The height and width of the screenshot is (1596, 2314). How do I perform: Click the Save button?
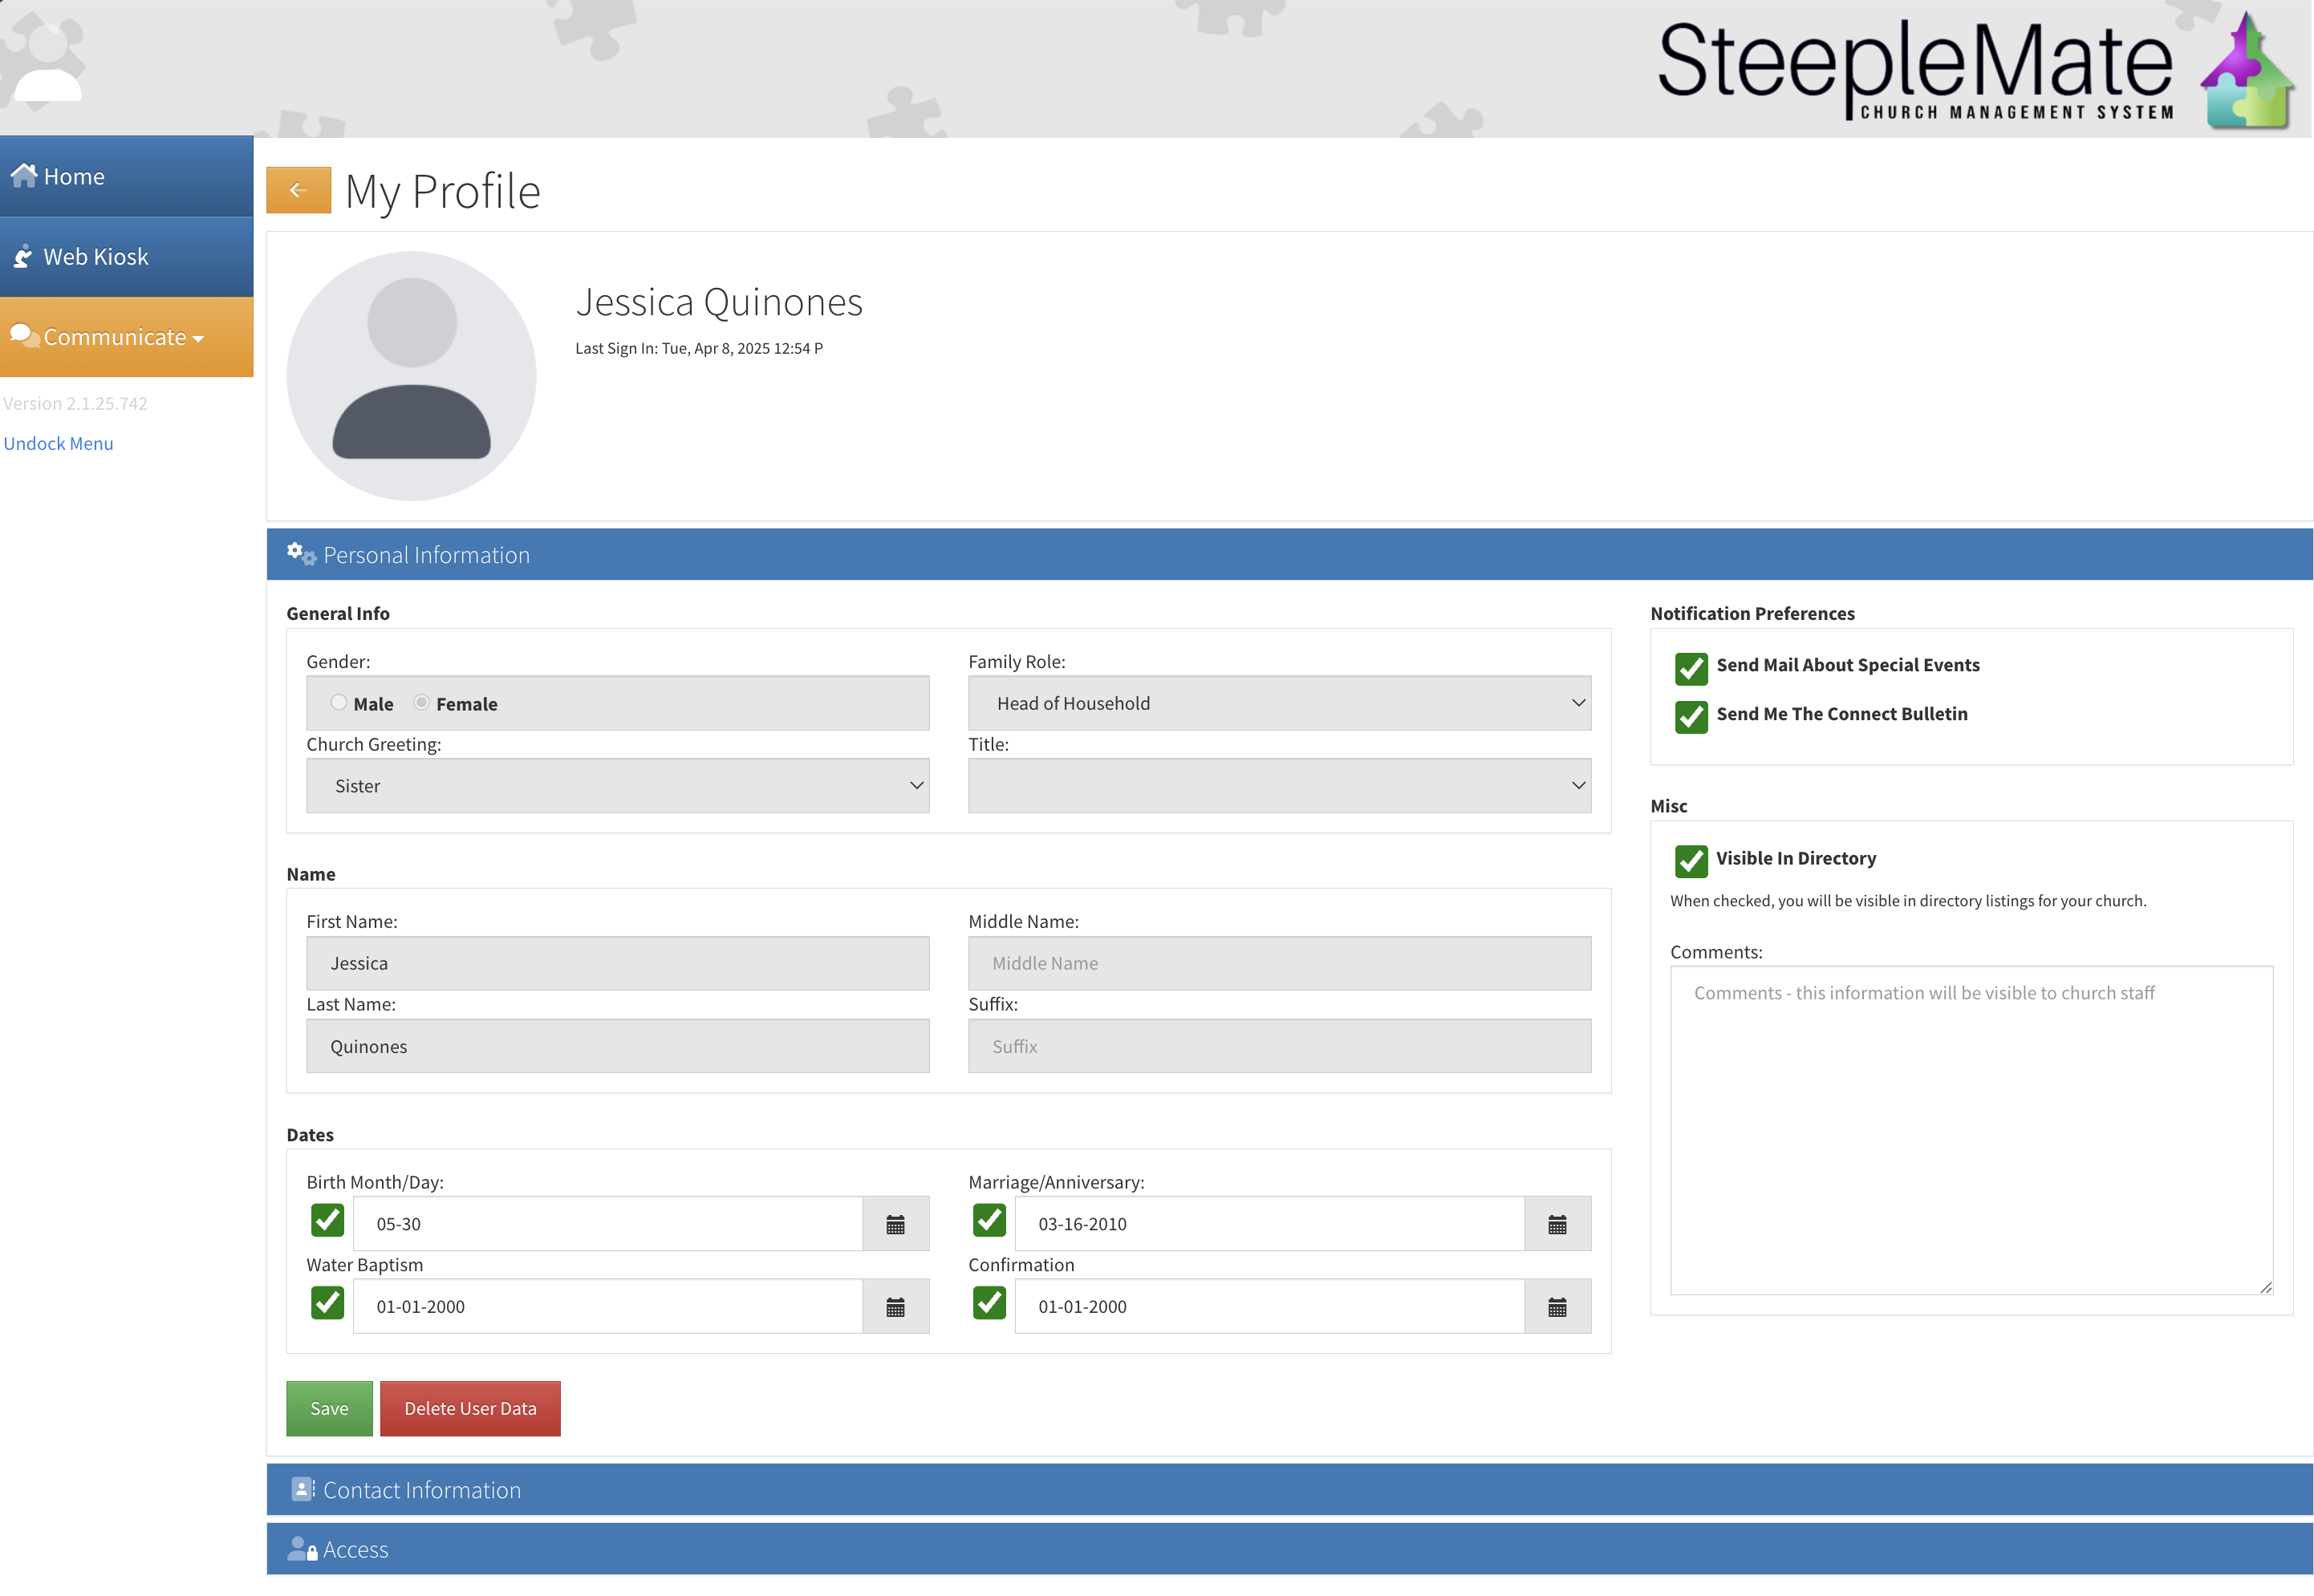click(329, 1409)
